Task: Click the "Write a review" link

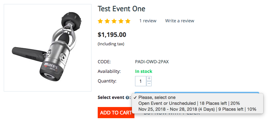Action: 180,21
